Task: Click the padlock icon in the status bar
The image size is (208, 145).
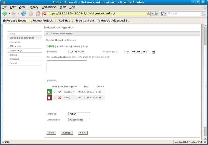Action: (x=205, y=142)
